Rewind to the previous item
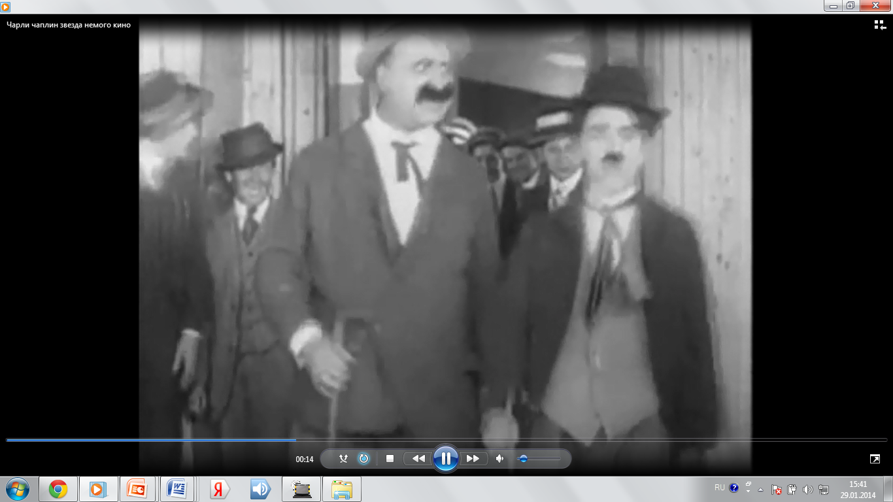The image size is (893, 502). tap(418, 459)
